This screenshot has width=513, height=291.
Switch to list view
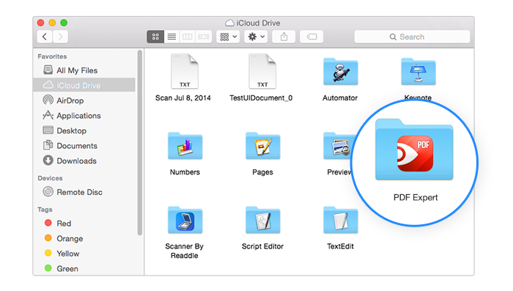click(171, 37)
